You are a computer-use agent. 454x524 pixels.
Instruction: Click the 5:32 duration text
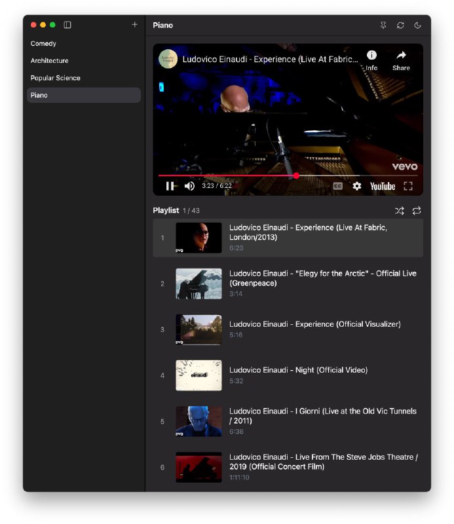pos(236,381)
